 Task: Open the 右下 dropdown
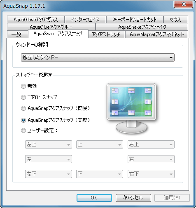pos(151,174)
